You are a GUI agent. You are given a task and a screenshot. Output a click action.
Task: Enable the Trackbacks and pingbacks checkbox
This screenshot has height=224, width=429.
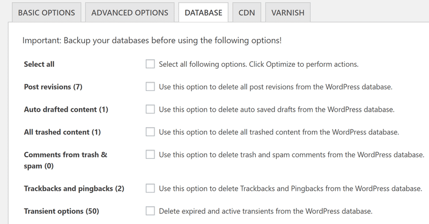click(150, 188)
